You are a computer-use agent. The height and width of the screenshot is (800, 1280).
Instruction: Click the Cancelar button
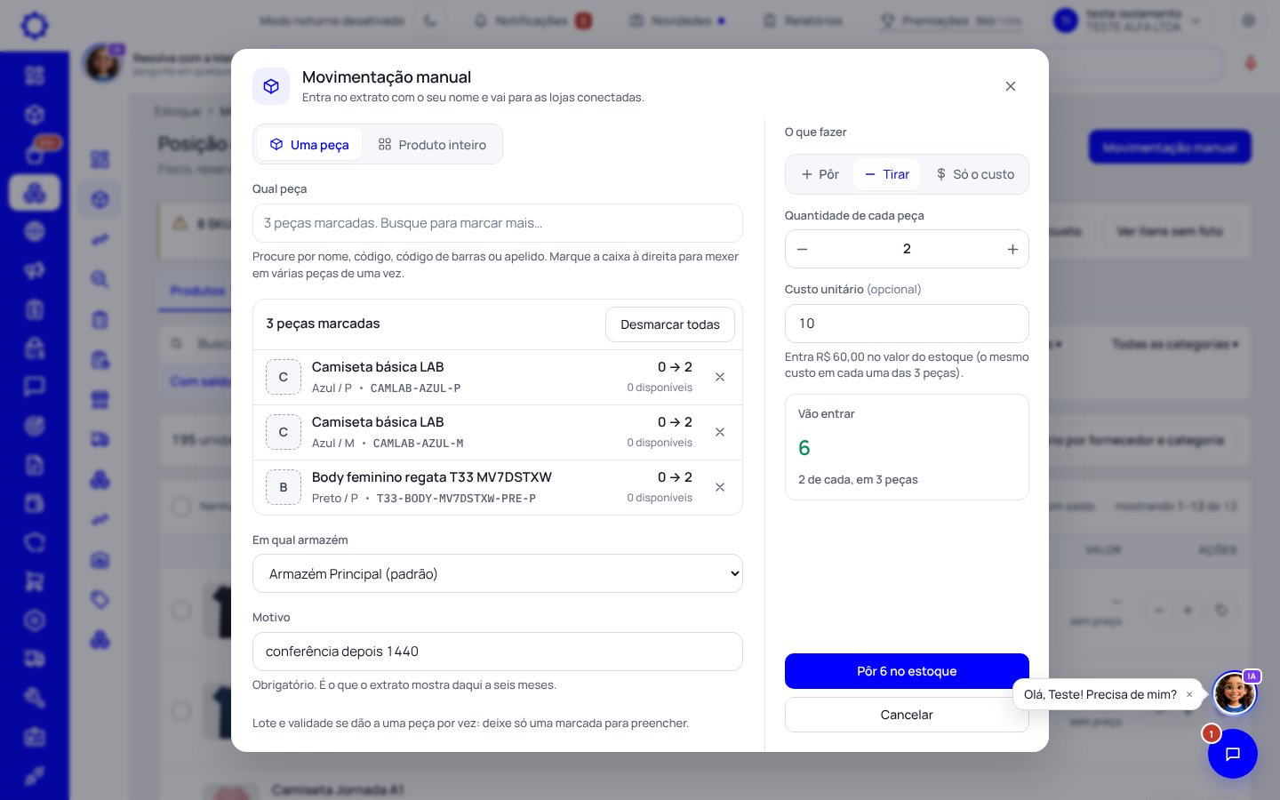907,715
